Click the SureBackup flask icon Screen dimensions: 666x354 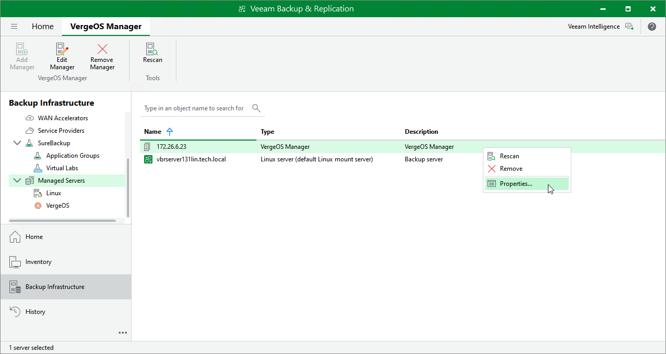(x=30, y=143)
